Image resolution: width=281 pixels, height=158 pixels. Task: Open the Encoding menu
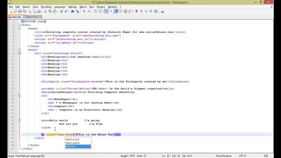pyautogui.click(x=46, y=7)
